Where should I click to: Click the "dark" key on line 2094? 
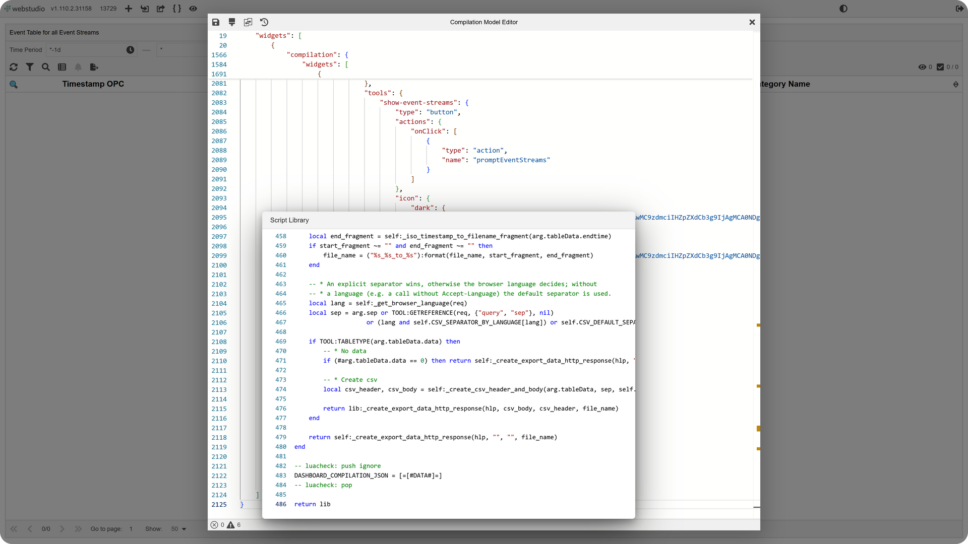point(422,208)
